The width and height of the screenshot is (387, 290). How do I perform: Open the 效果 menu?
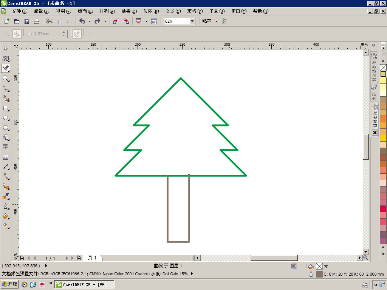point(129,11)
